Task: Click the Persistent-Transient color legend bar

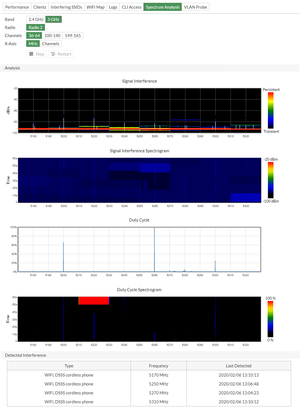Action: tap(270, 110)
